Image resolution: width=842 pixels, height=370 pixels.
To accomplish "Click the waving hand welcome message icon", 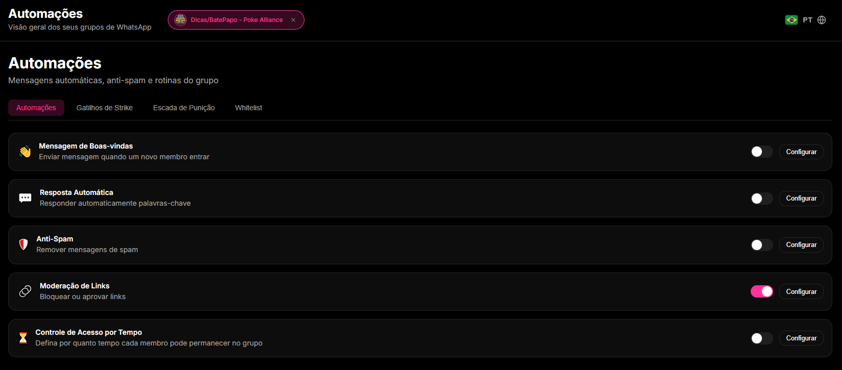I will point(25,152).
